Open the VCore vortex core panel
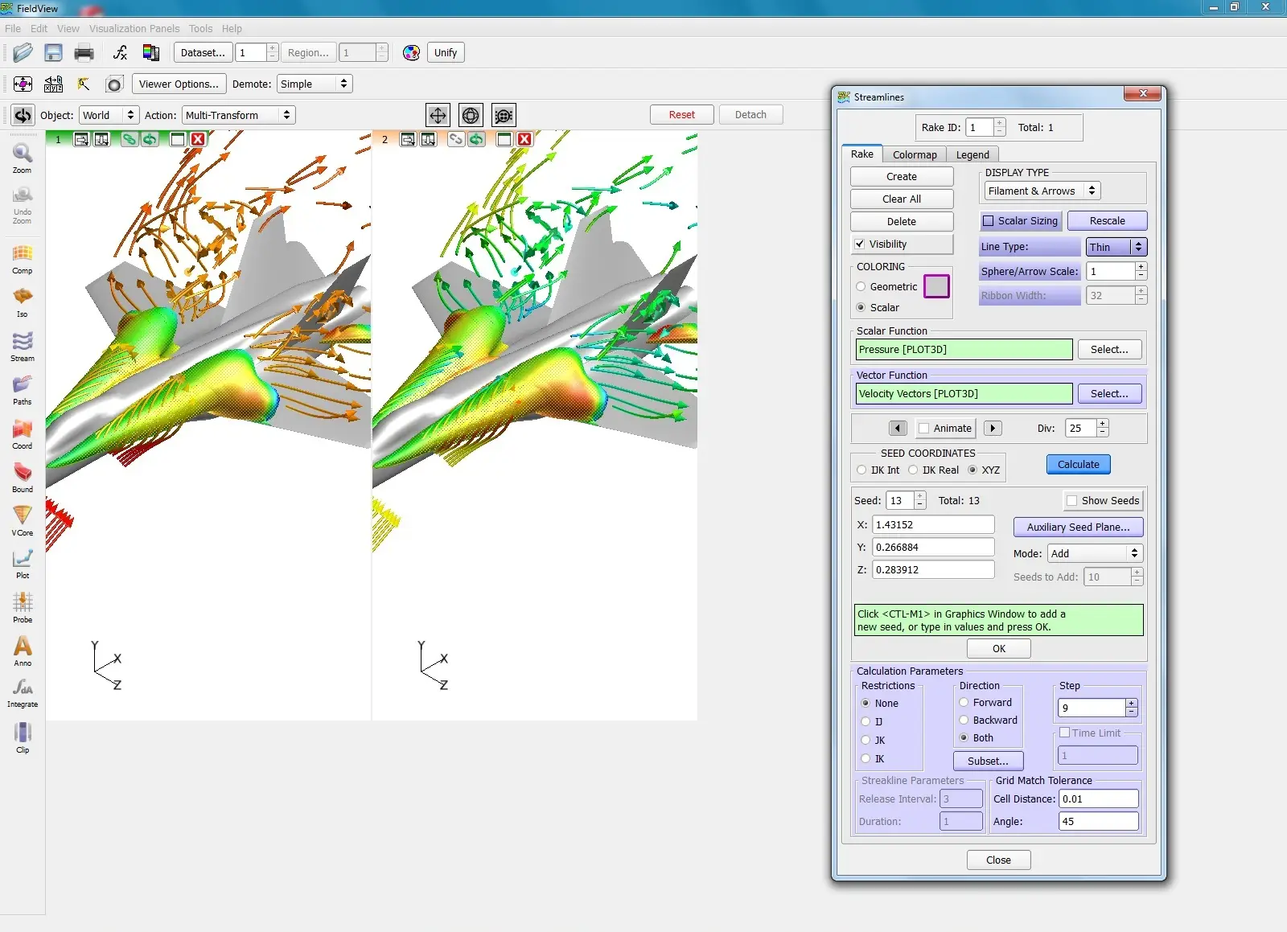 point(23,521)
